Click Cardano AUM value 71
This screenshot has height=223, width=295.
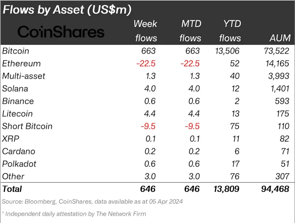(x=285, y=151)
